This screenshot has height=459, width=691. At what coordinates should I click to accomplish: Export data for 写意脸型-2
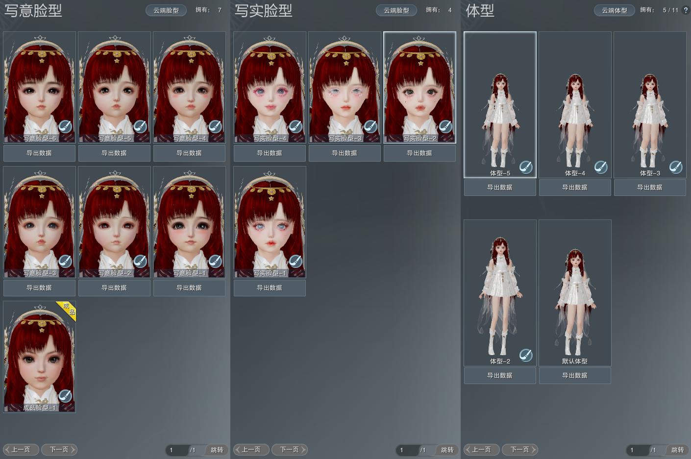point(114,288)
